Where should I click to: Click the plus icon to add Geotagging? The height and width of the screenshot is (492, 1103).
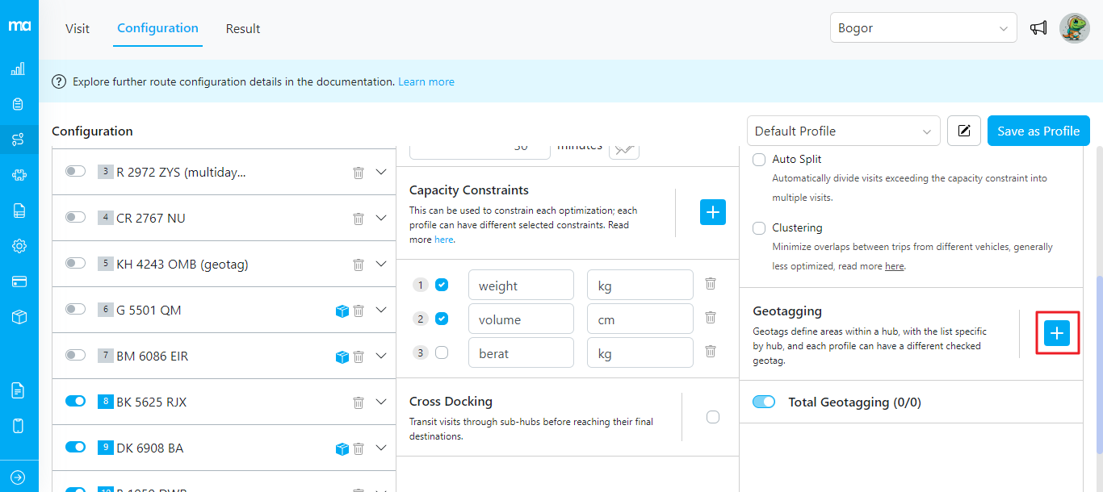[x=1056, y=333]
